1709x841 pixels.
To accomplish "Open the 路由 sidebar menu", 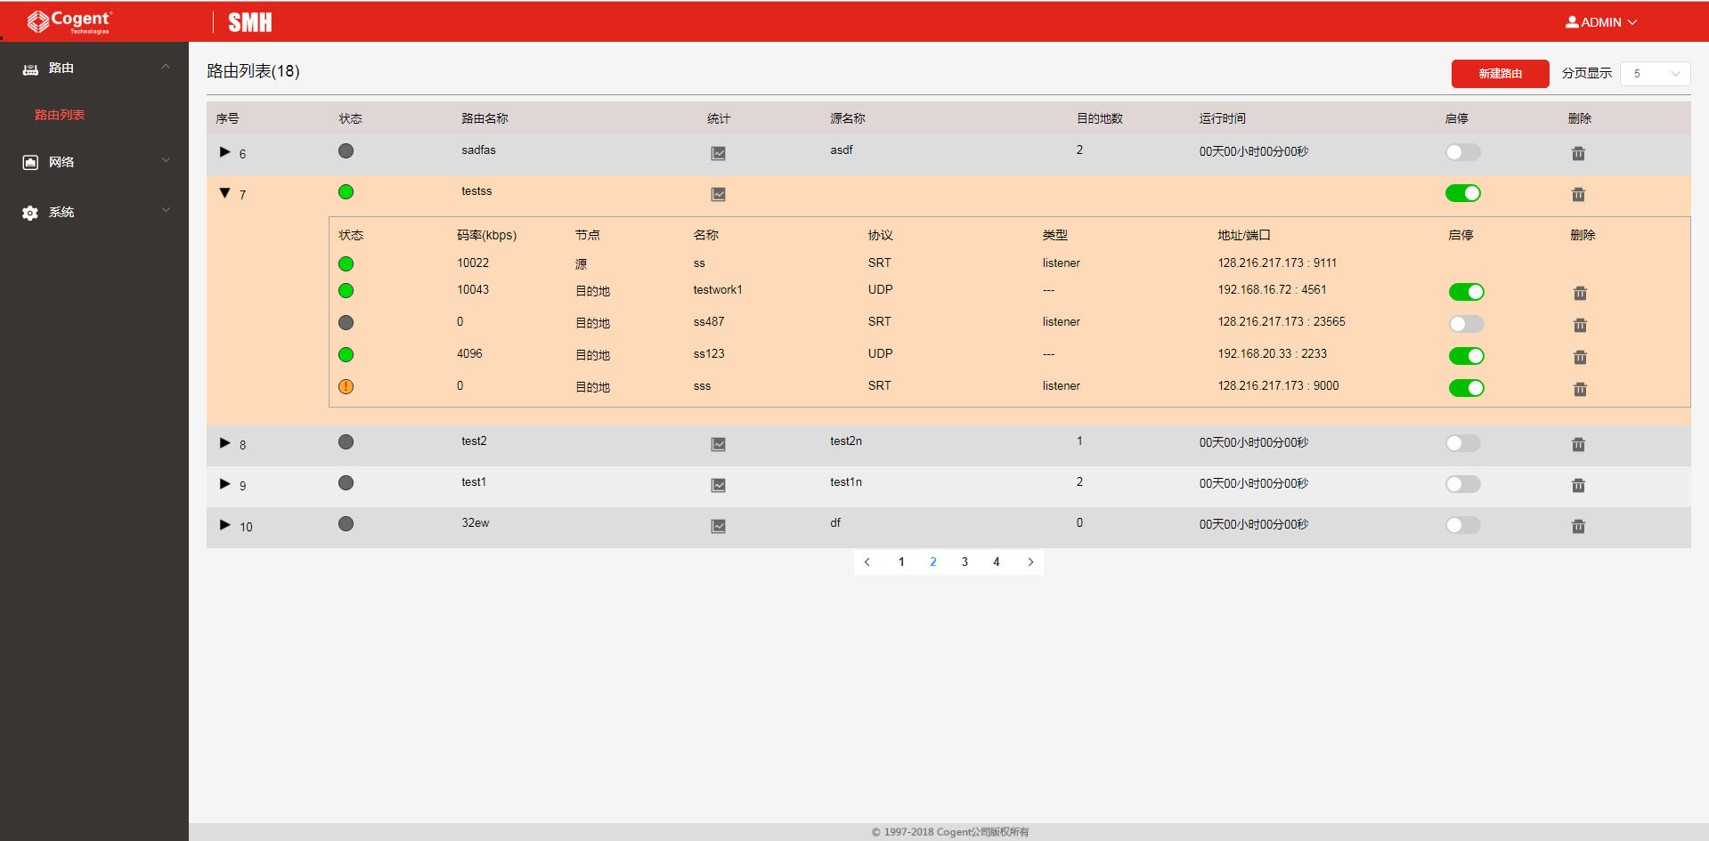I will 94,68.
